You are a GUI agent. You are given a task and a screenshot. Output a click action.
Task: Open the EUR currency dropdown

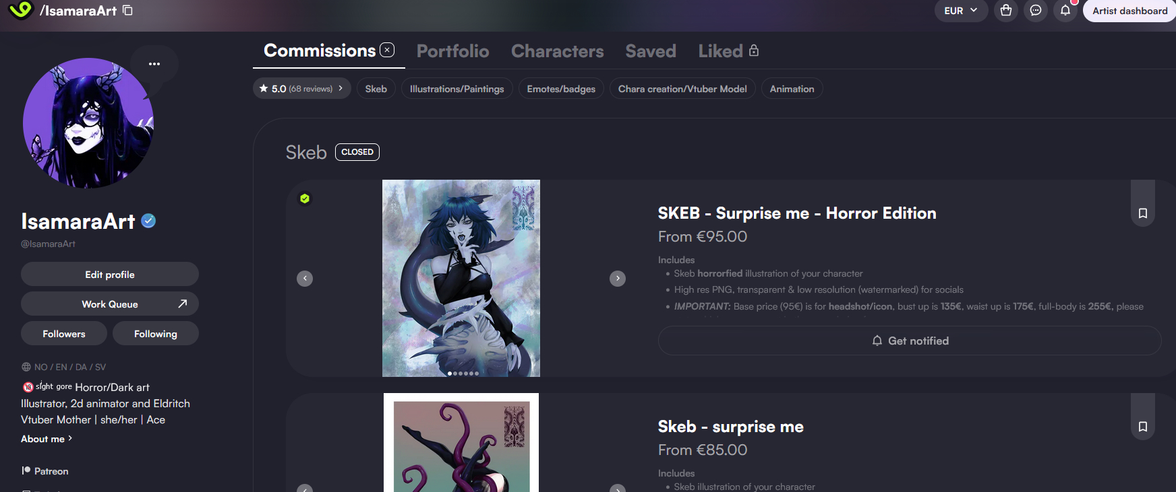tap(960, 11)
